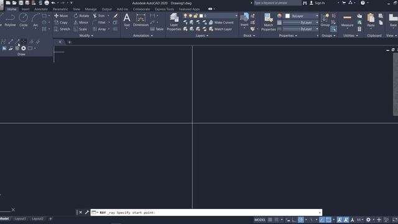Screen dimensions: 398x224
Task: Open the Trim dropdown arrow
Action: coord(108,16)
